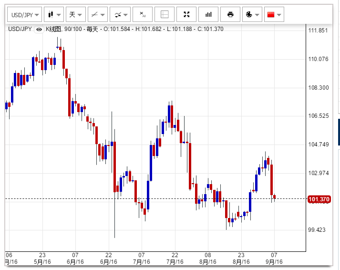Viewport: 340px width, 270px height.
Task: Click the delete all drawings icon
Action: point(143,14)
